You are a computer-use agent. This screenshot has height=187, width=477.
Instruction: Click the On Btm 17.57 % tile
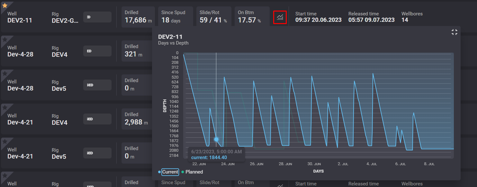click(x=252, y=17)
